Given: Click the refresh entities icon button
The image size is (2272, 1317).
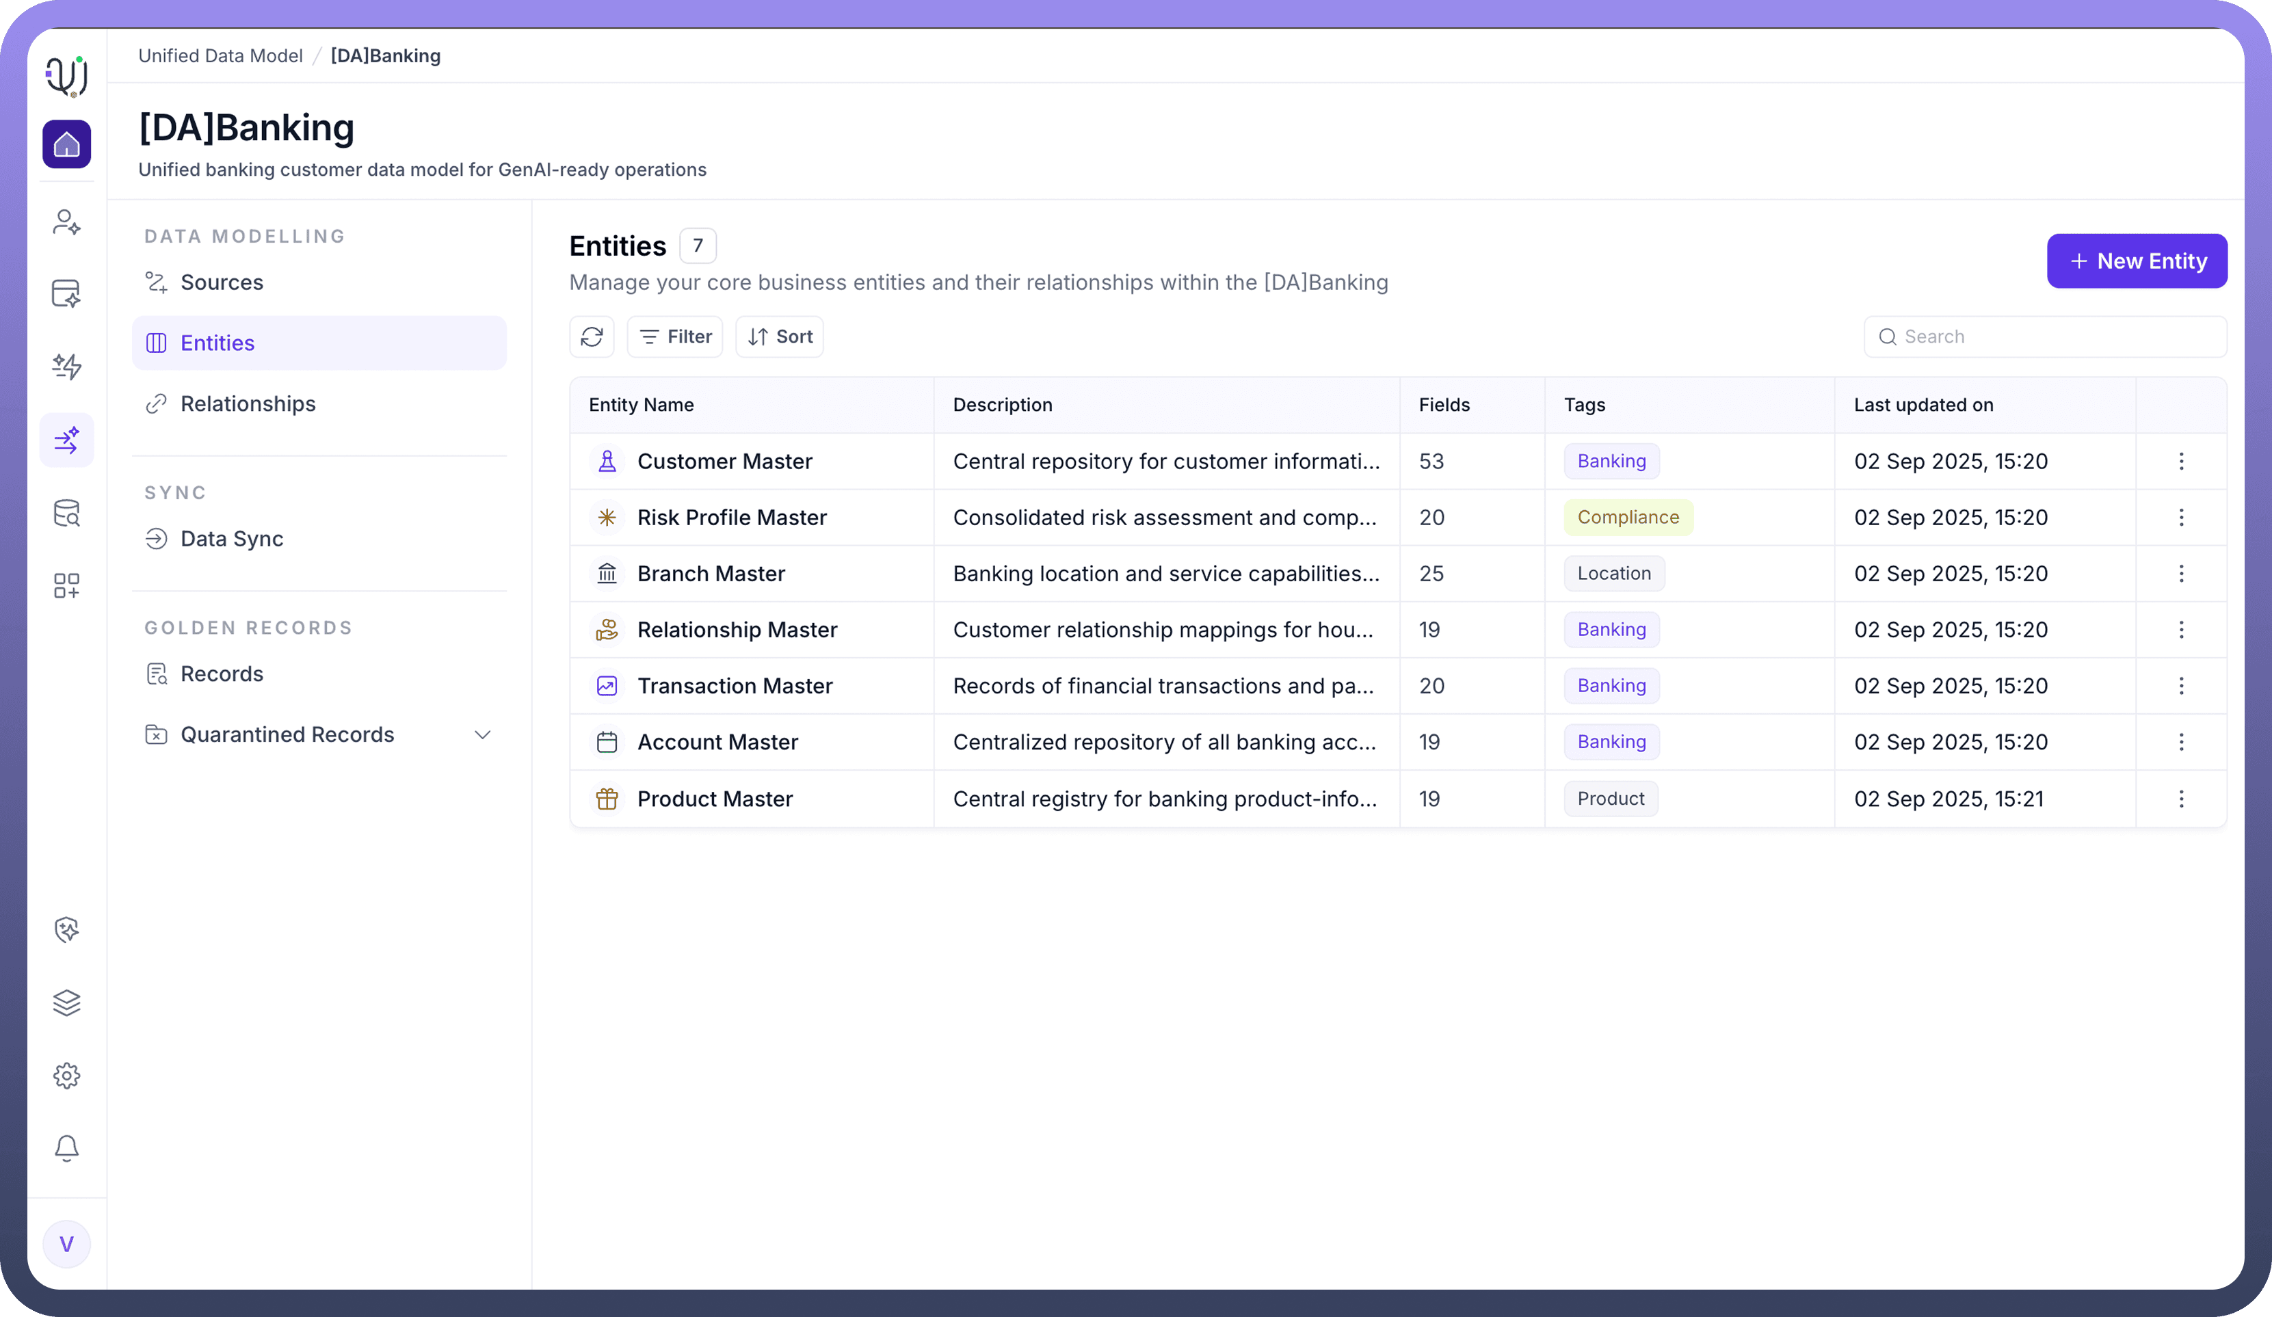Looking at the screenshot, I should [x=592, y=336].
